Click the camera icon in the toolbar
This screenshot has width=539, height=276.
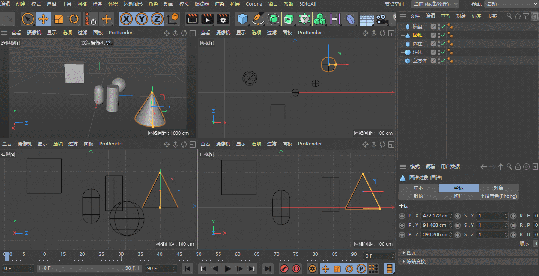(382, 19)
